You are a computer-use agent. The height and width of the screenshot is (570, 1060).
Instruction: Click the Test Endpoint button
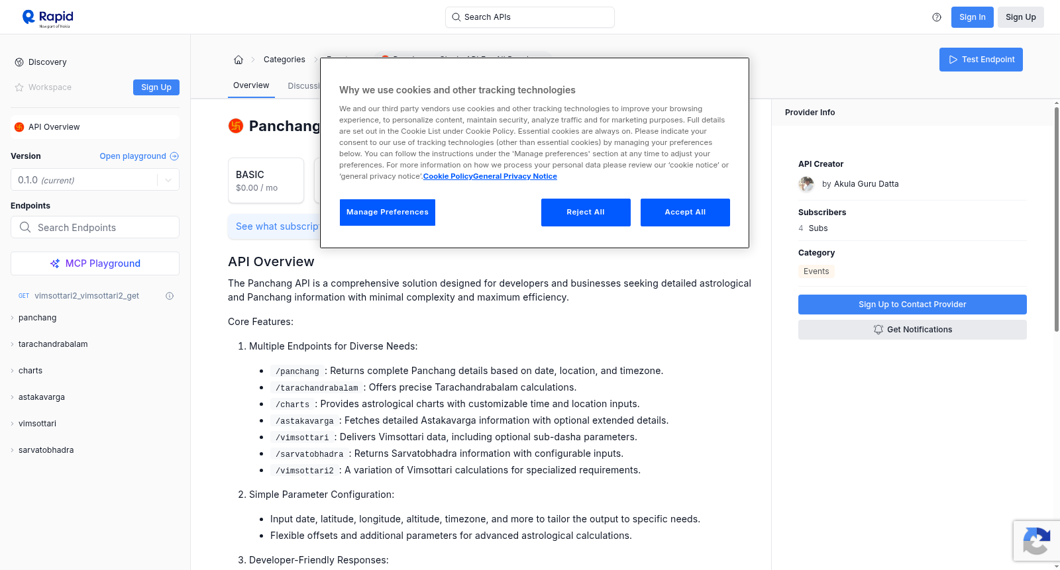(x=981, y=60)
